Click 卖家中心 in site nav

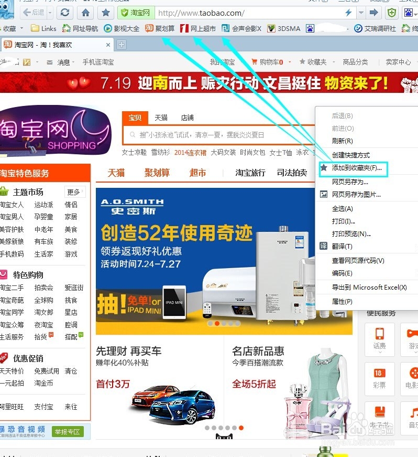pos(398,62)
